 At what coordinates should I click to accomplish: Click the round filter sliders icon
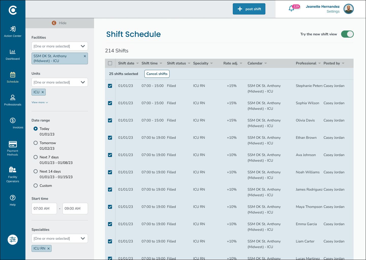point(13,240)
